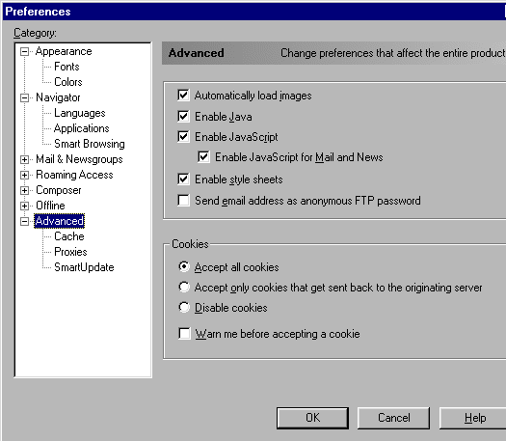Expand the Mail & Newsgroups category

(x=24, y=159)
